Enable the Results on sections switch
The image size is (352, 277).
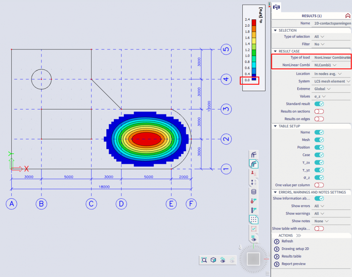[x=319, y=111]
